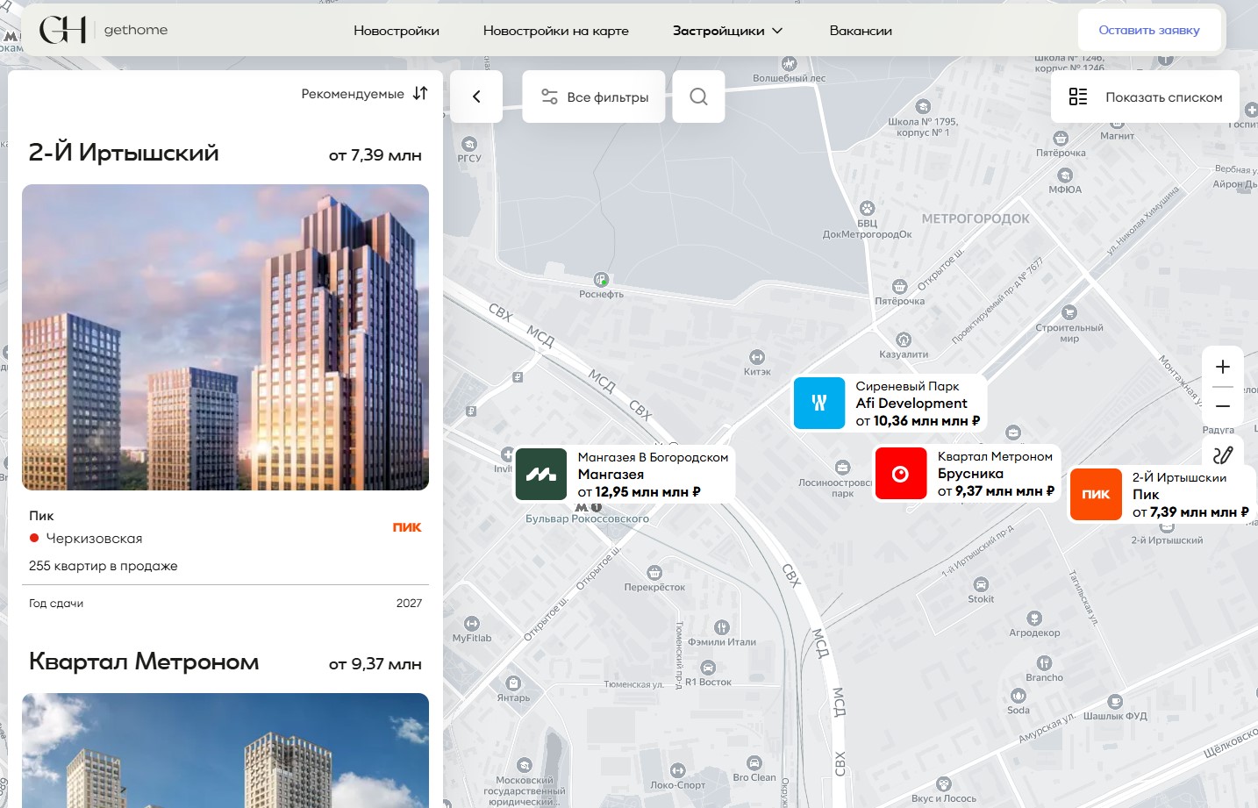
Task: Click the Казуалити map point icon
Action: [x=904, y=340]
